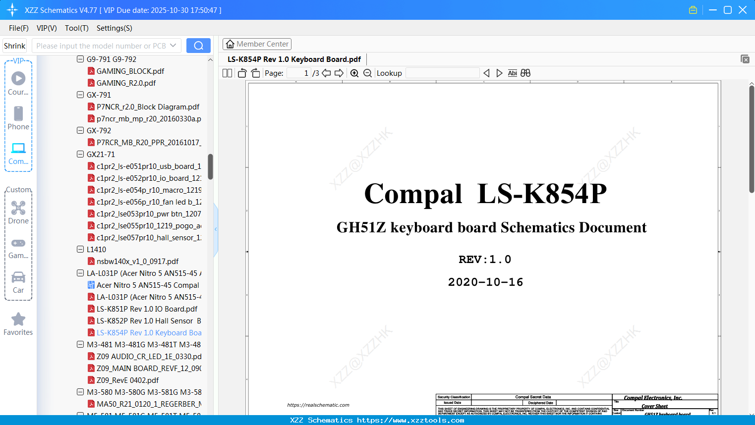
Task: Go to next page arrow
Action: point(339,73)
